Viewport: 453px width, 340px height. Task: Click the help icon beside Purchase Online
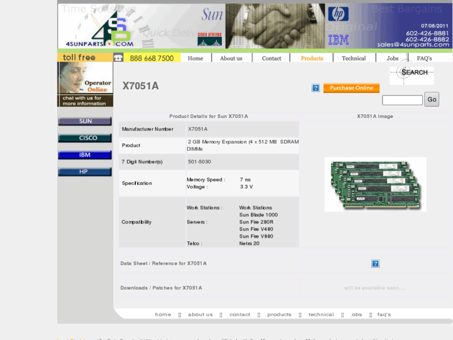[316, 88]
